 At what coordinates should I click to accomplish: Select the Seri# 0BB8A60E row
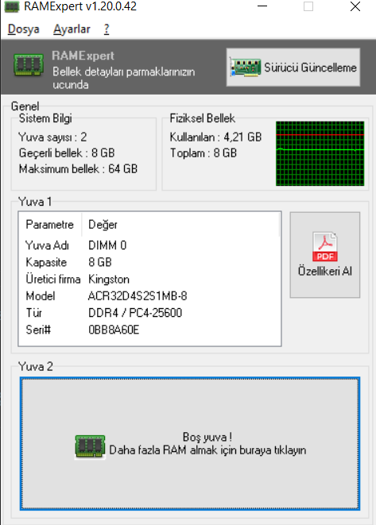(x=149, y=330)
